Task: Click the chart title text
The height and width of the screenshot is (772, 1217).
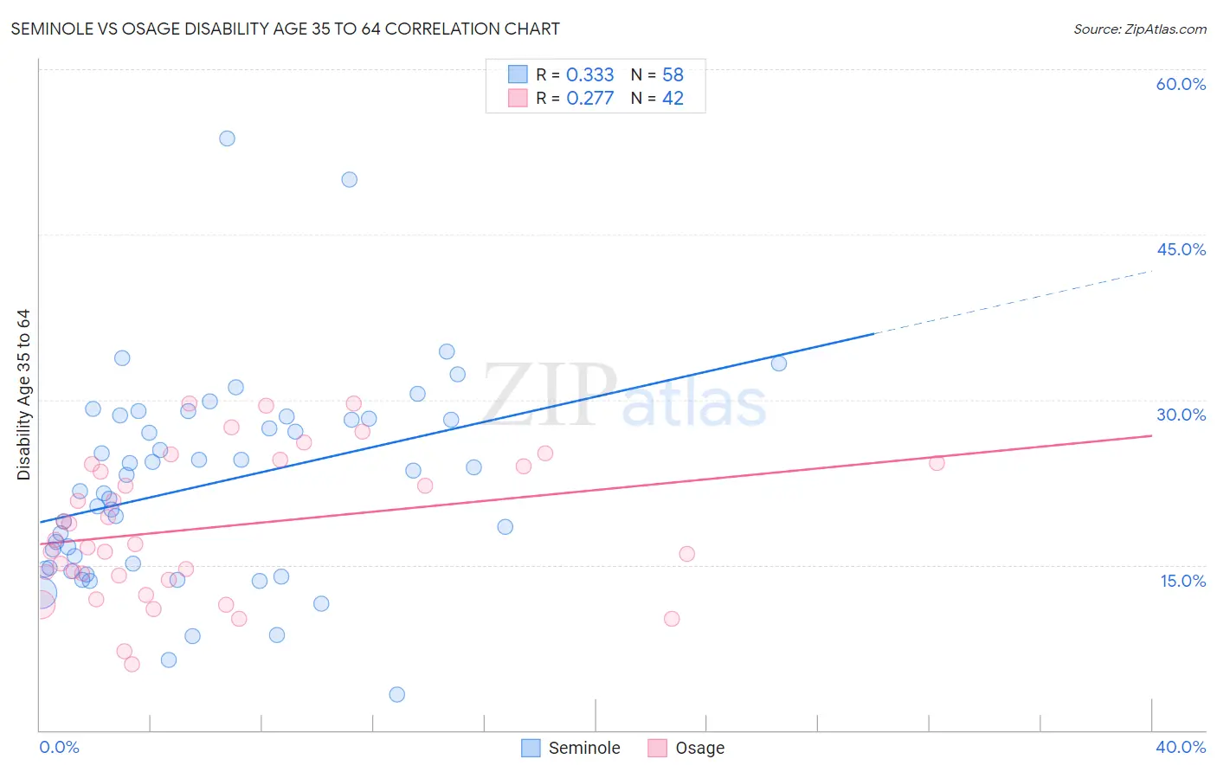Action: pyautogui.click(x=285, y=29)
